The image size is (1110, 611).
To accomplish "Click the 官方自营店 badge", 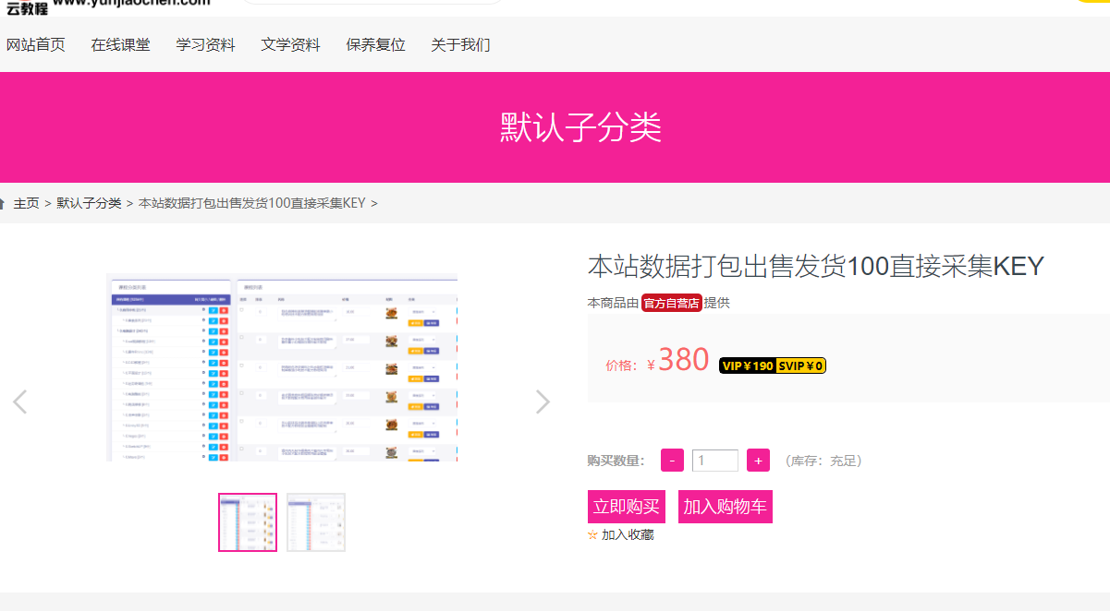I will [671, 303].
